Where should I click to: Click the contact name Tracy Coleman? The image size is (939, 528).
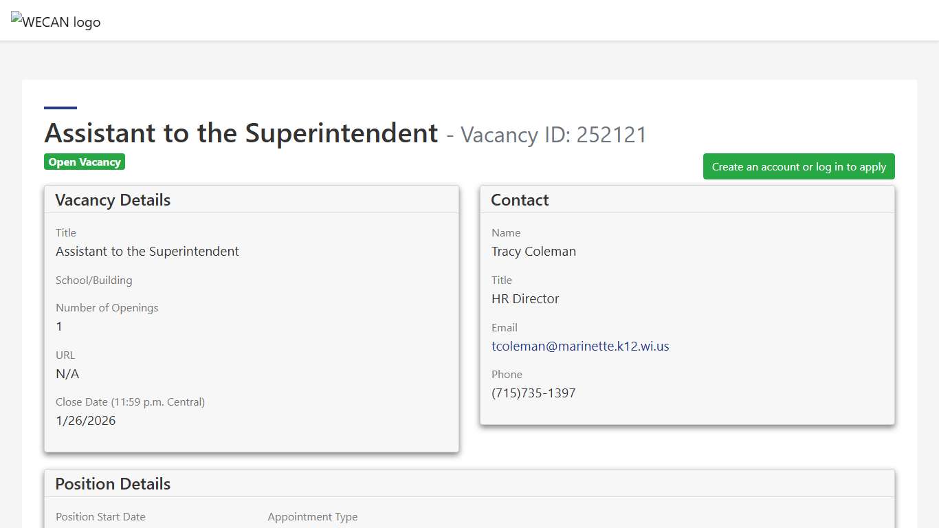tap(533, 252)
